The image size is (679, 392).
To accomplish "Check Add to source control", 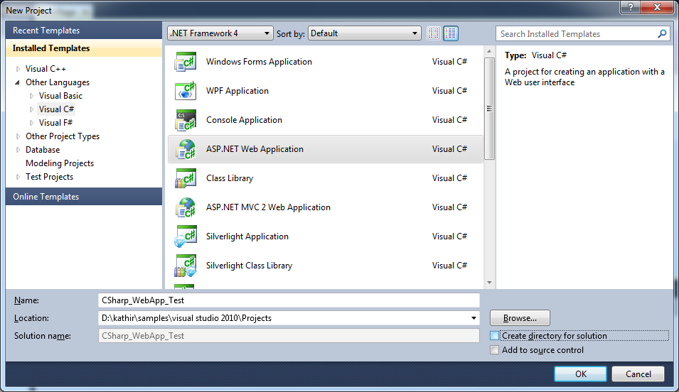I will [x=495, y=350].
